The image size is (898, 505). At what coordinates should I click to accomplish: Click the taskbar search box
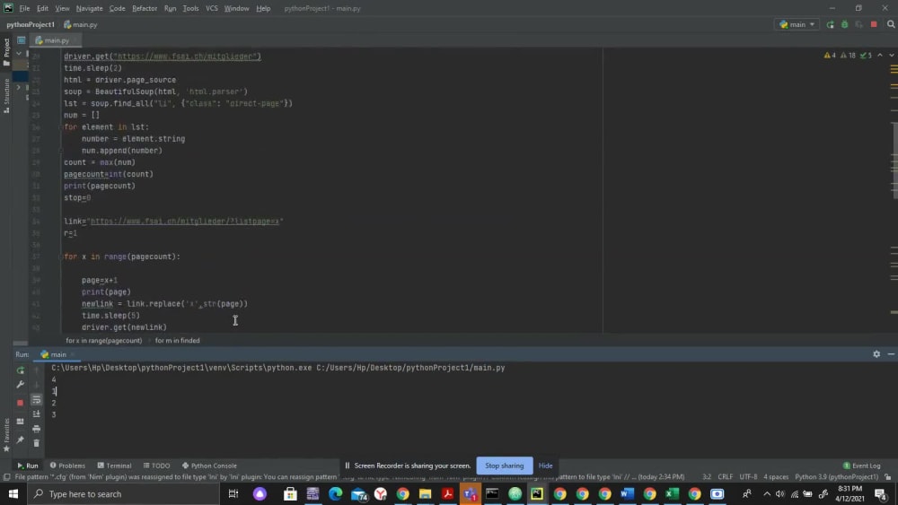(x=123, y=493)
